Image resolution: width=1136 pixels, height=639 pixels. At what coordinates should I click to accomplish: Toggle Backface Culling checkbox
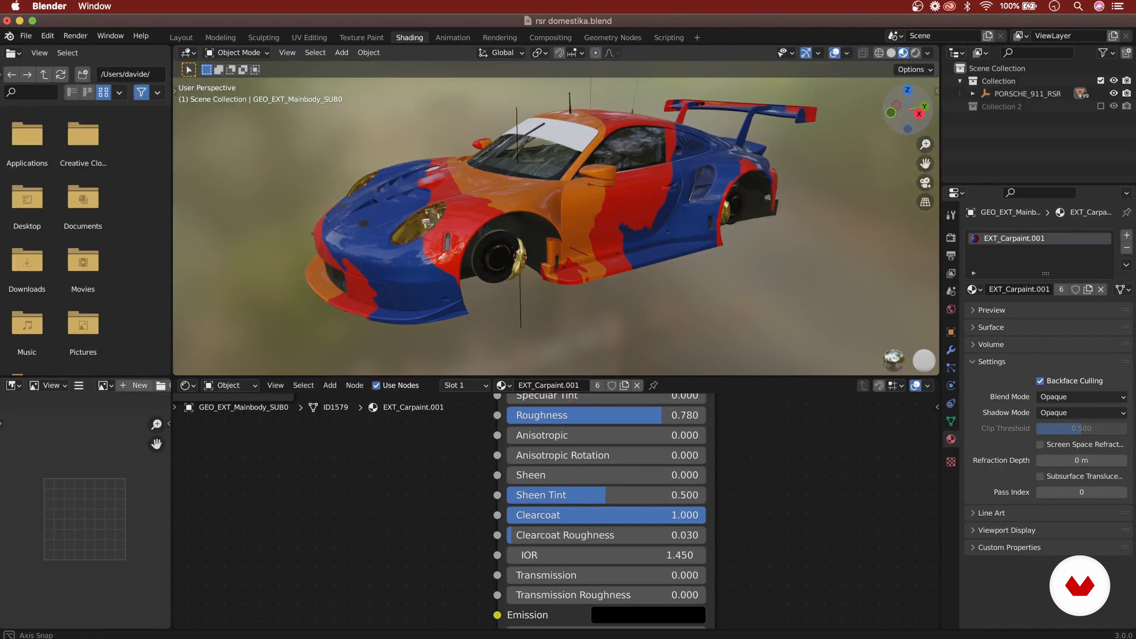point(1040,380)
